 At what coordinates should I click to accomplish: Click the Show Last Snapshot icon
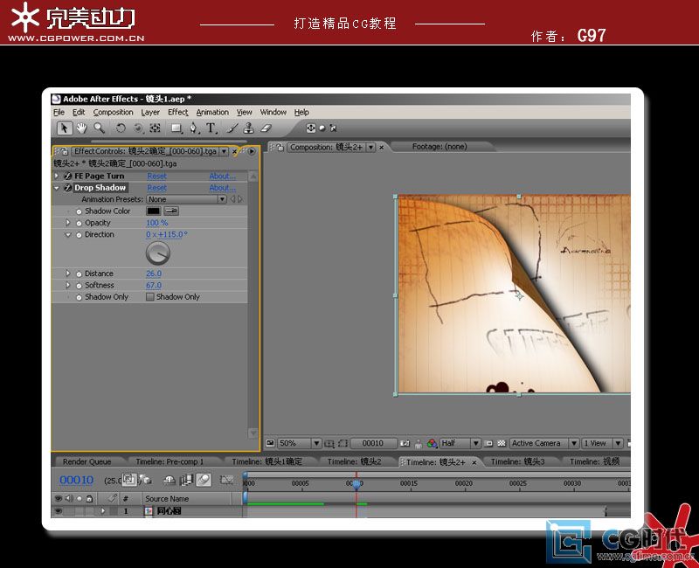click(x=419, y=444)
